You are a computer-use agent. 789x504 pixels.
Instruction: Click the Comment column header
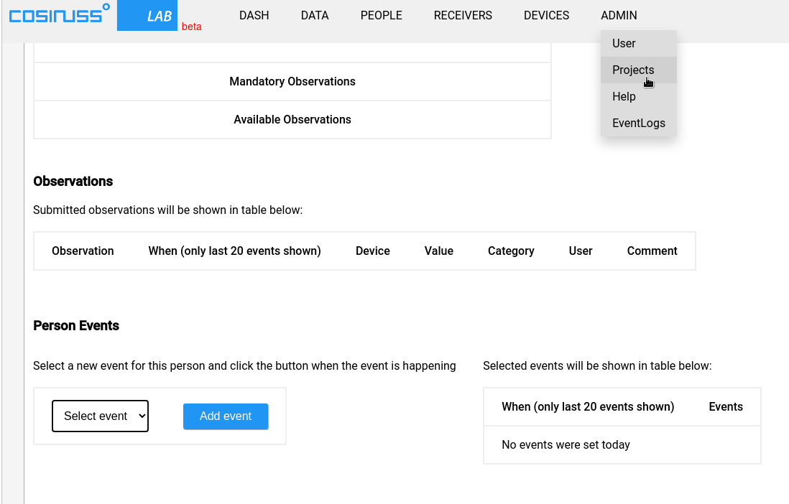coord(652,251)
